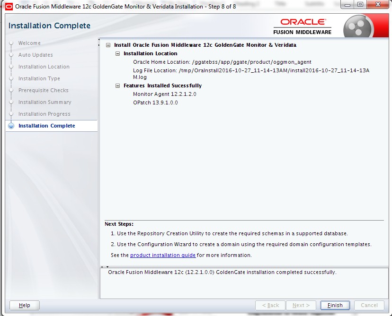The height and width of the screenshot is (316, 392).
Task: Click the Back button
Action: click(270, 305)
